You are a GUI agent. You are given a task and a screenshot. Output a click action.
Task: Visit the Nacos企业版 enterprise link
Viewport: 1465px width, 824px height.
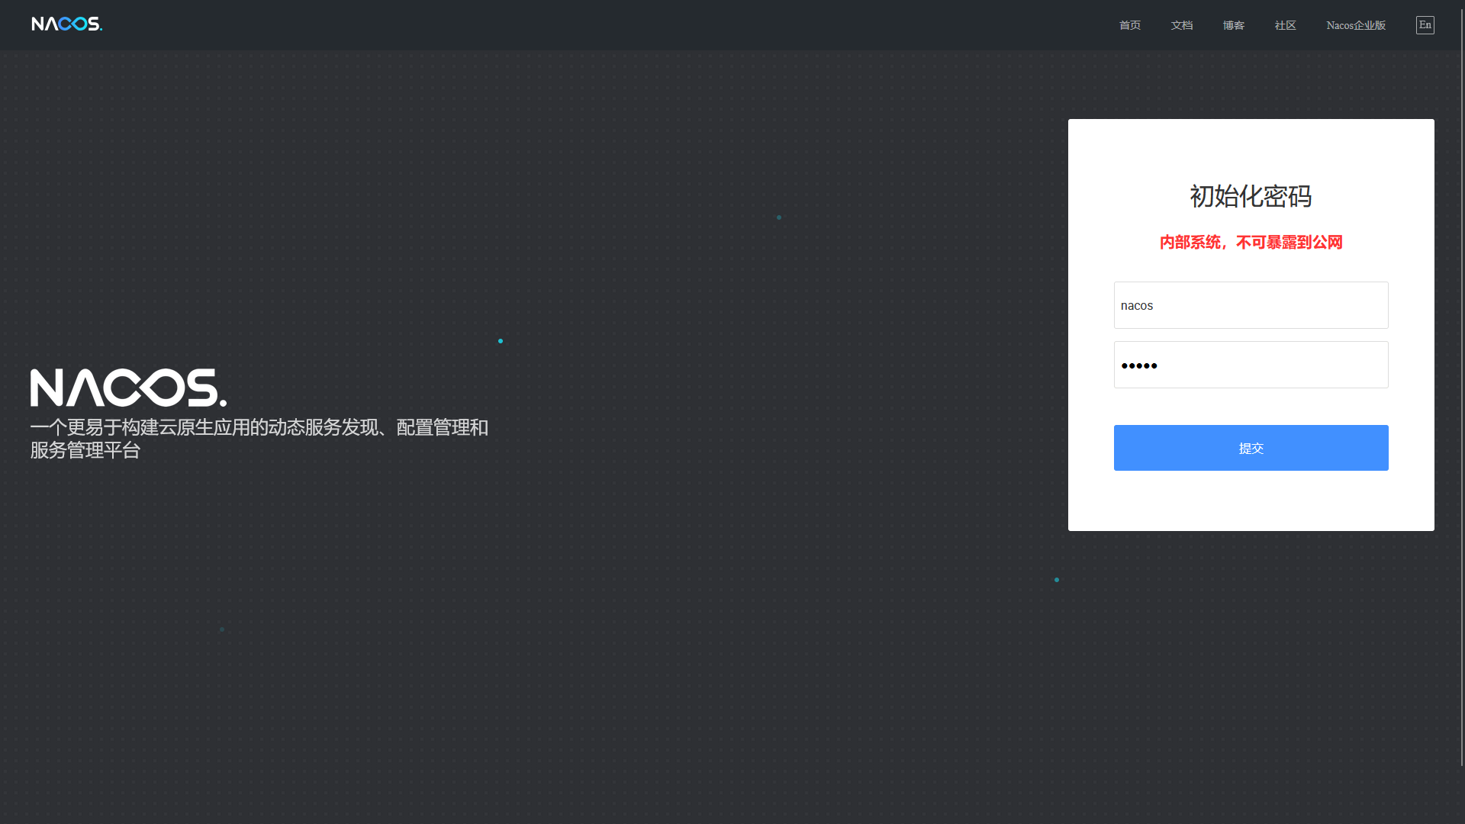point(1355,25)
